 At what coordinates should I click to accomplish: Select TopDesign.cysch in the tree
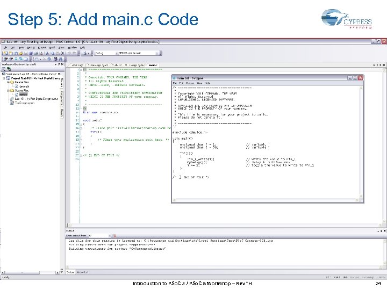pos(24,103)
